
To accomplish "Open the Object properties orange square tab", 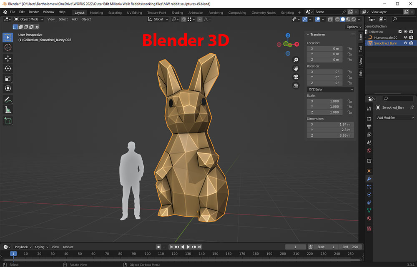I will (x=369, y=171).
